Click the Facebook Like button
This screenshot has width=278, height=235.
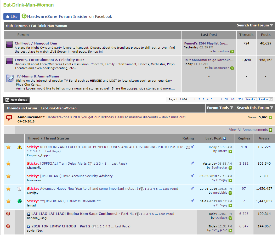(x=12, y=16)
